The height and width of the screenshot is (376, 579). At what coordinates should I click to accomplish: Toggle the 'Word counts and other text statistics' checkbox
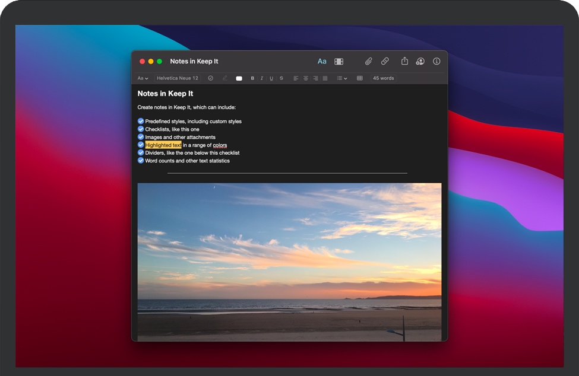[x=141, y=160]
